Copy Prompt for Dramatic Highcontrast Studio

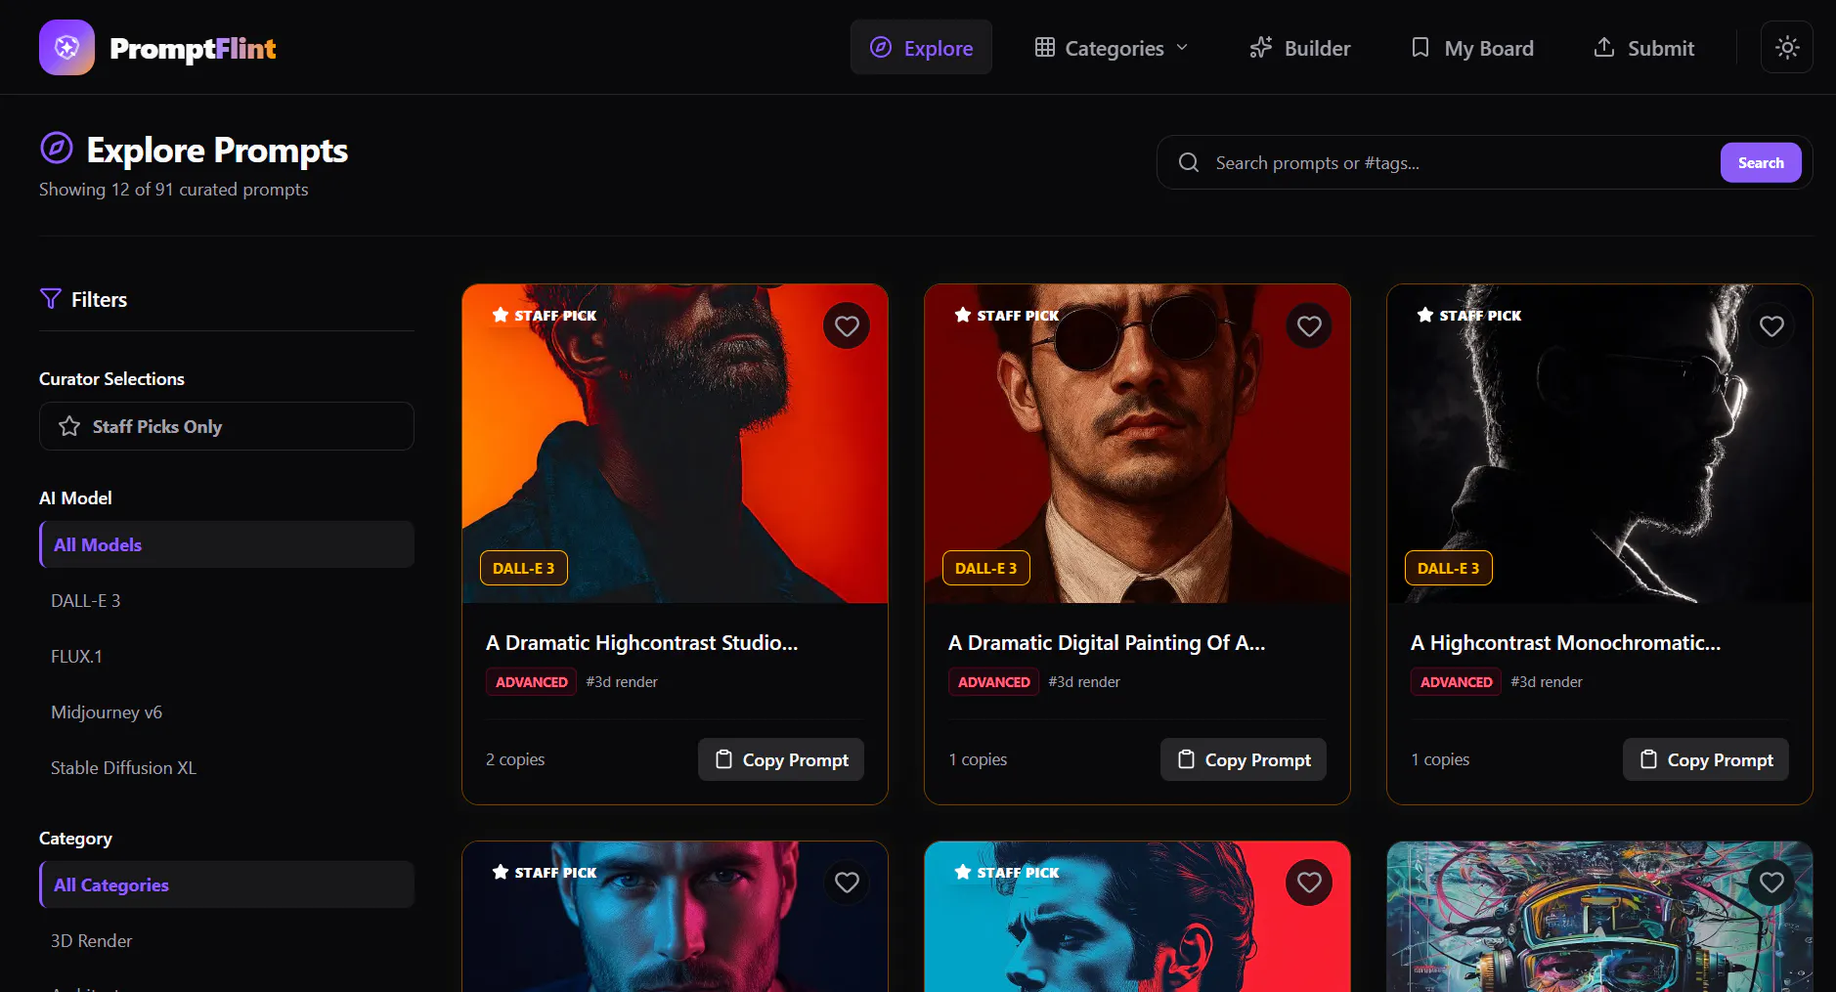(781, 759)
